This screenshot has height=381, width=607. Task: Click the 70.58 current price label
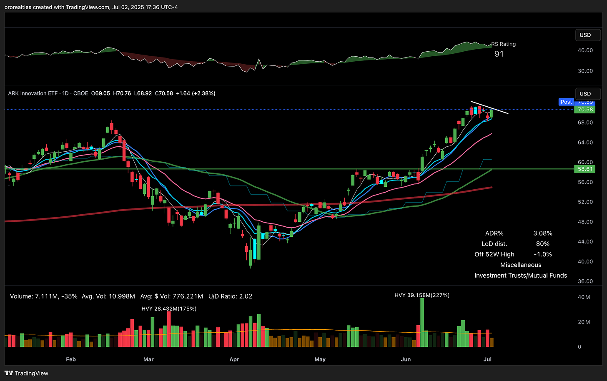point(584,109)
